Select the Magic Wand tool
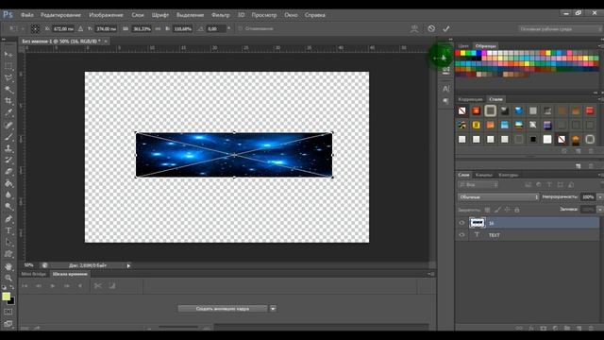Image resolution: width=604 pixels, height=340 pixels. coord(8,90)
